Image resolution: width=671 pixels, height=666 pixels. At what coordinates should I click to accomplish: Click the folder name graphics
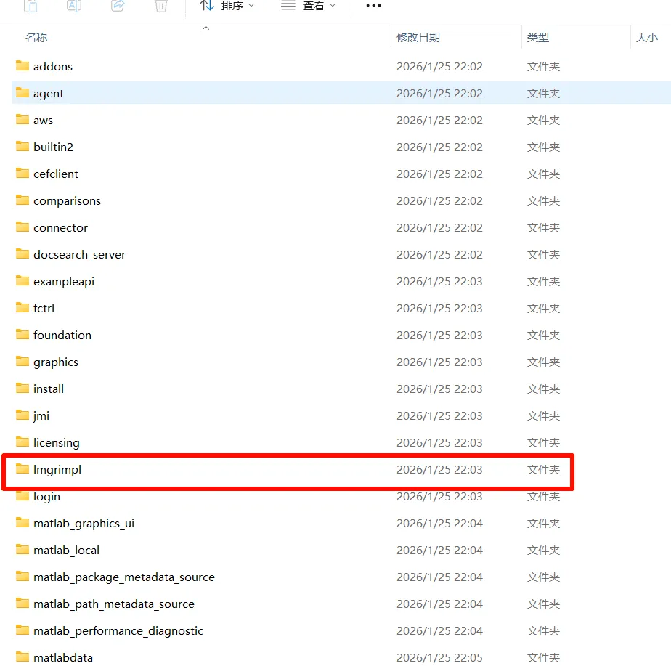56,362
